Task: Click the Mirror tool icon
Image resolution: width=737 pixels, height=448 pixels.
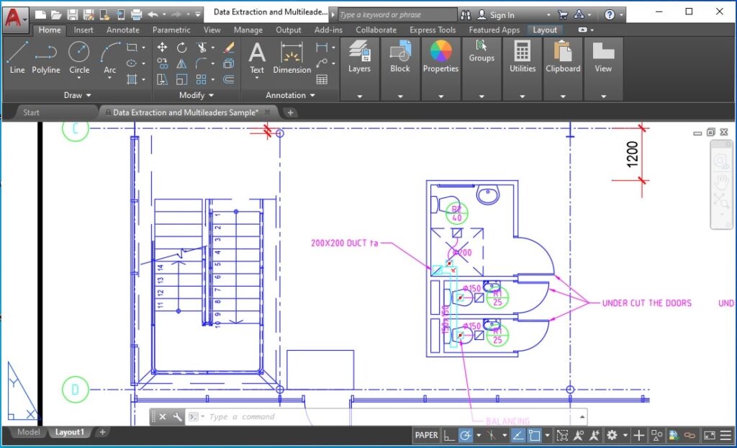Action: [182, 63]
